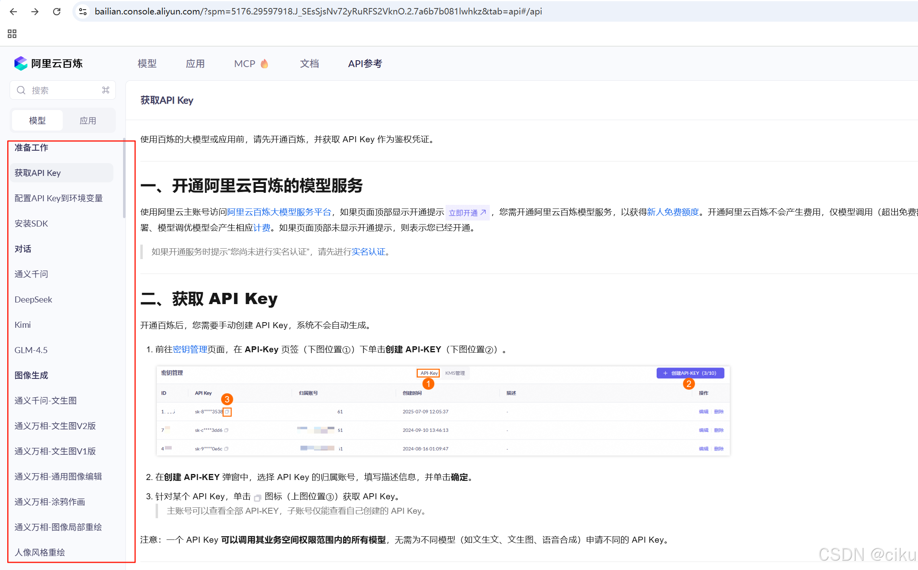Open Kimi in sidebar
This screenshot has height=570, width=918.
coord(23,325)
